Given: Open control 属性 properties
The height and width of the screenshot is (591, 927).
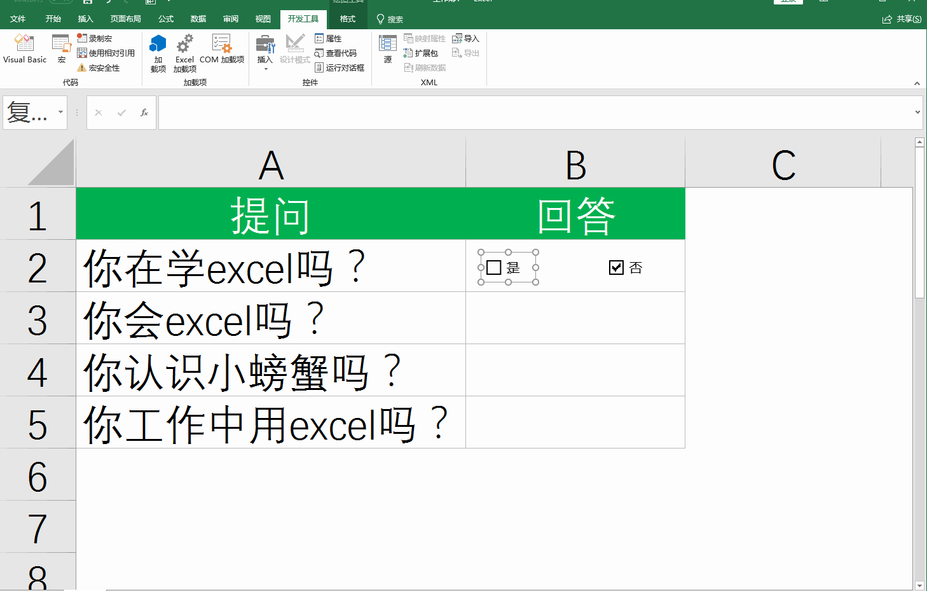Looking at the screenshot, I should (x=328, y=38).
